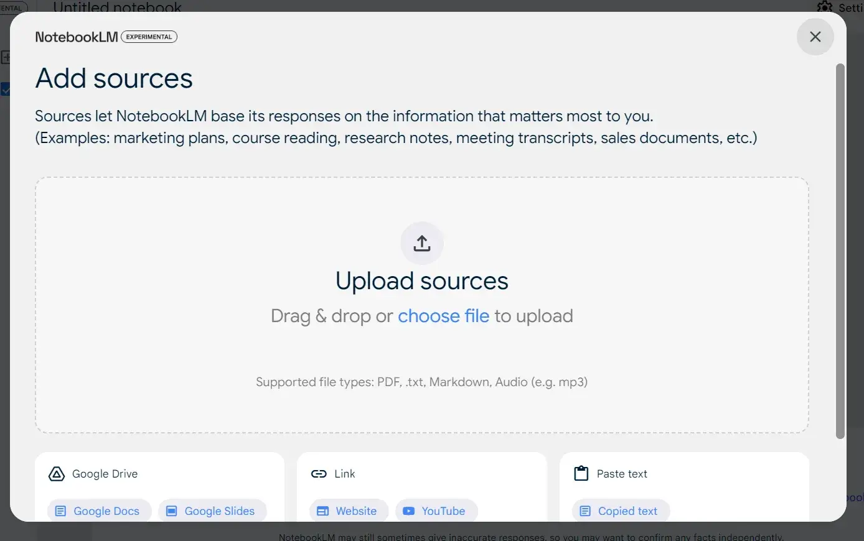This screenshot has width=864, height=541.
Task: Click the 'Google Drive' card label
Action: 105,474
